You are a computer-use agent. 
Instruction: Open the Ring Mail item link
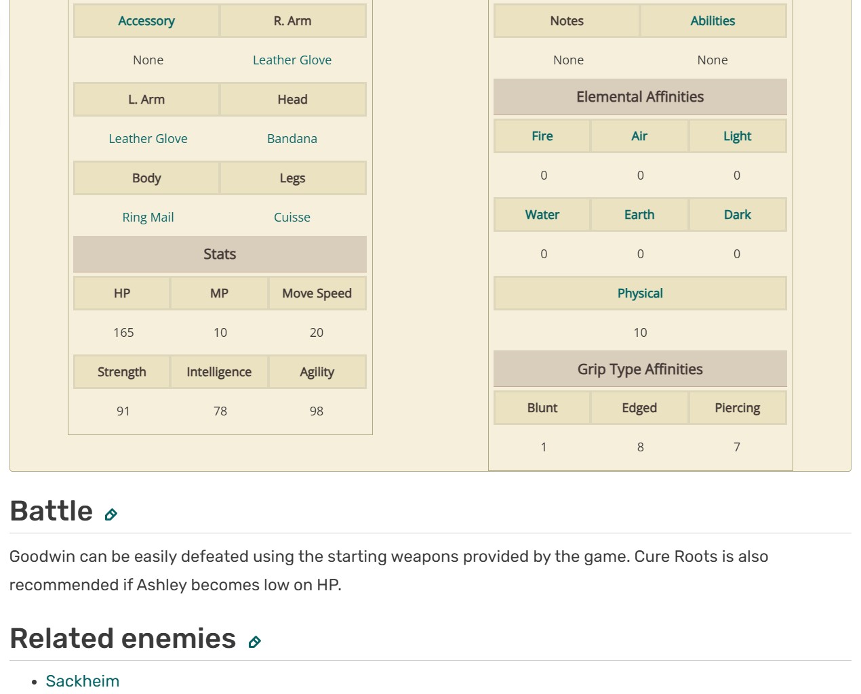click(x=148, y=218)
